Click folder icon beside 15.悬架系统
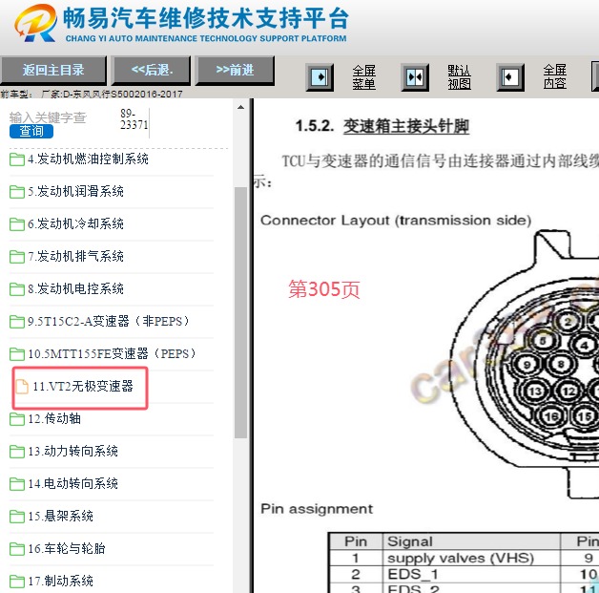 point(17,517)
